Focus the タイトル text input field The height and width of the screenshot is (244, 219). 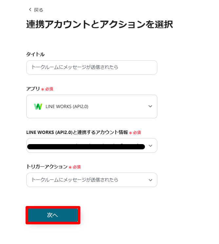[91, 67]
